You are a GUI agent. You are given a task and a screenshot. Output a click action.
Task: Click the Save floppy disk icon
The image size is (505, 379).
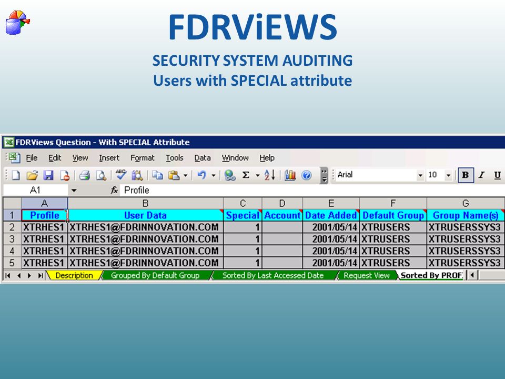tap(48, 175)
